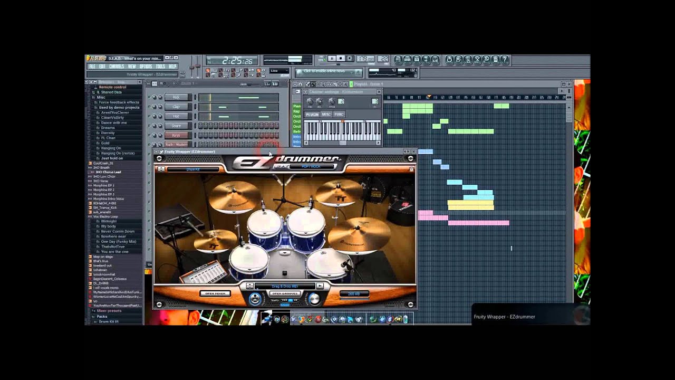Toggle mute LED on Kick channel
Image resolution: width=675 pixels, height=380 pixels.
[149, 97]
